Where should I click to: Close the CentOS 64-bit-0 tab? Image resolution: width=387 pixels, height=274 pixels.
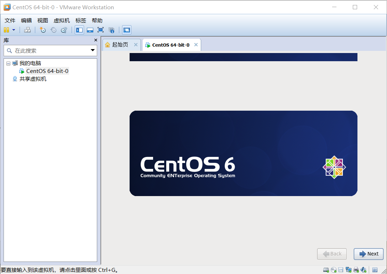[196, 44]
